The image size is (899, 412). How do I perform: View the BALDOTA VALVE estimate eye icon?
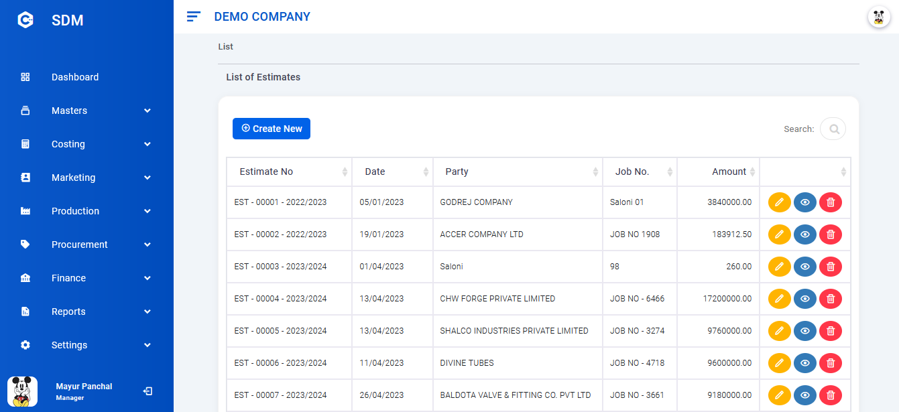805,395
